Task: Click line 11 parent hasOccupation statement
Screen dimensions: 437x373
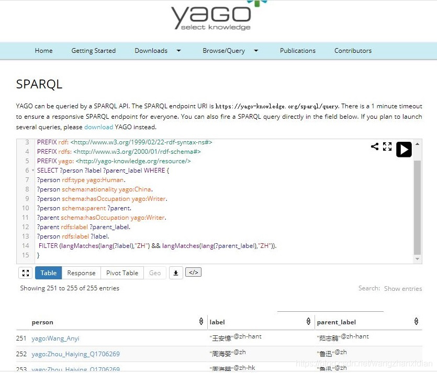Action: pyautogui.click(x=102, y=218)
